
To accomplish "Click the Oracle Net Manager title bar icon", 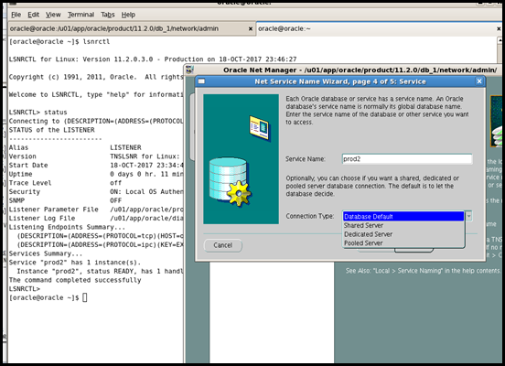I will [x=189, y=70].
